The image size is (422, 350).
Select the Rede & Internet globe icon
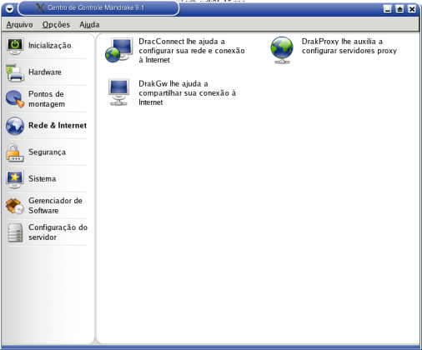coord(15,126)
